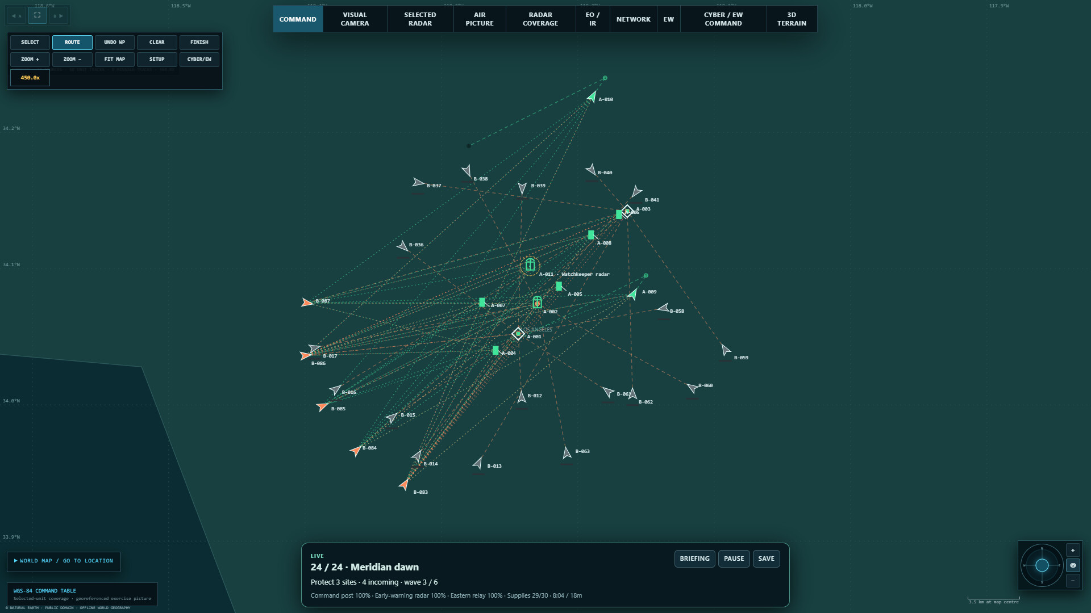Select the A-005 green unit marker
Screen dimensions: 1091x613
(x=559, y=286)
